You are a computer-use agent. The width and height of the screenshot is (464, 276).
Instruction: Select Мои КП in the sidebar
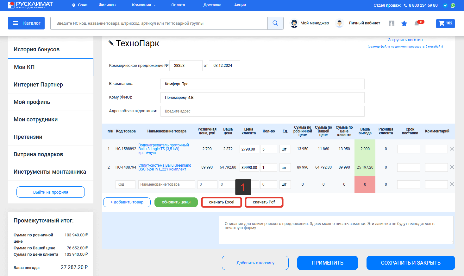(51, 67)
